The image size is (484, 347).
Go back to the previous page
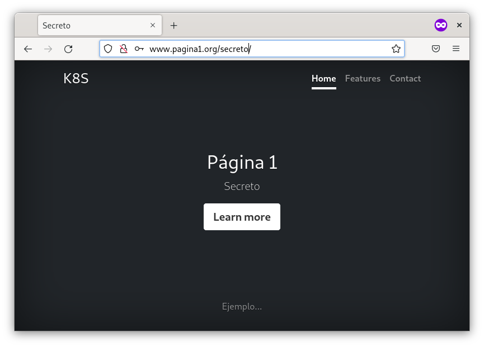pos(28,49)
